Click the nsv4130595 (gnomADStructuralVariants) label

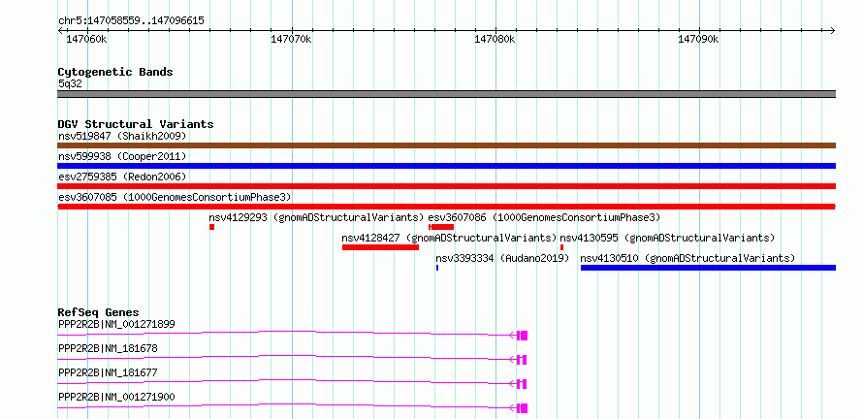click(667, 238)
